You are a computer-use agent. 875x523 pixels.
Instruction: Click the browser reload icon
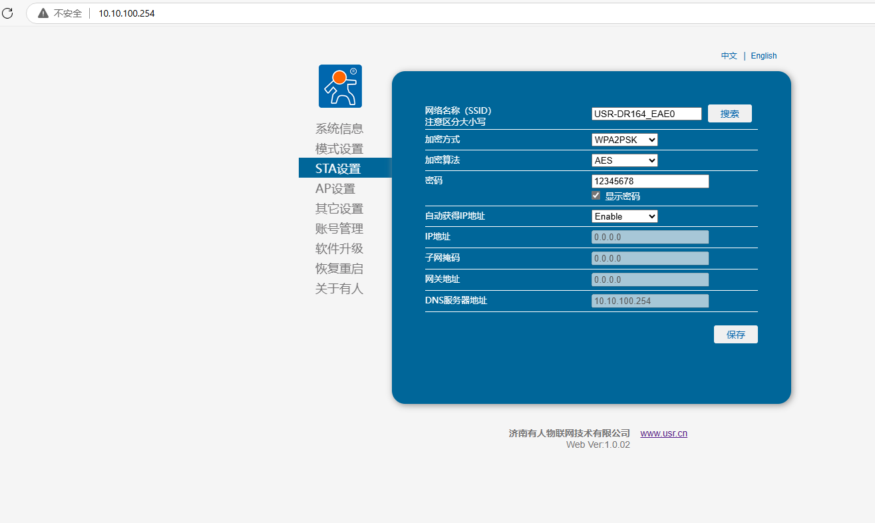point(7,13)
